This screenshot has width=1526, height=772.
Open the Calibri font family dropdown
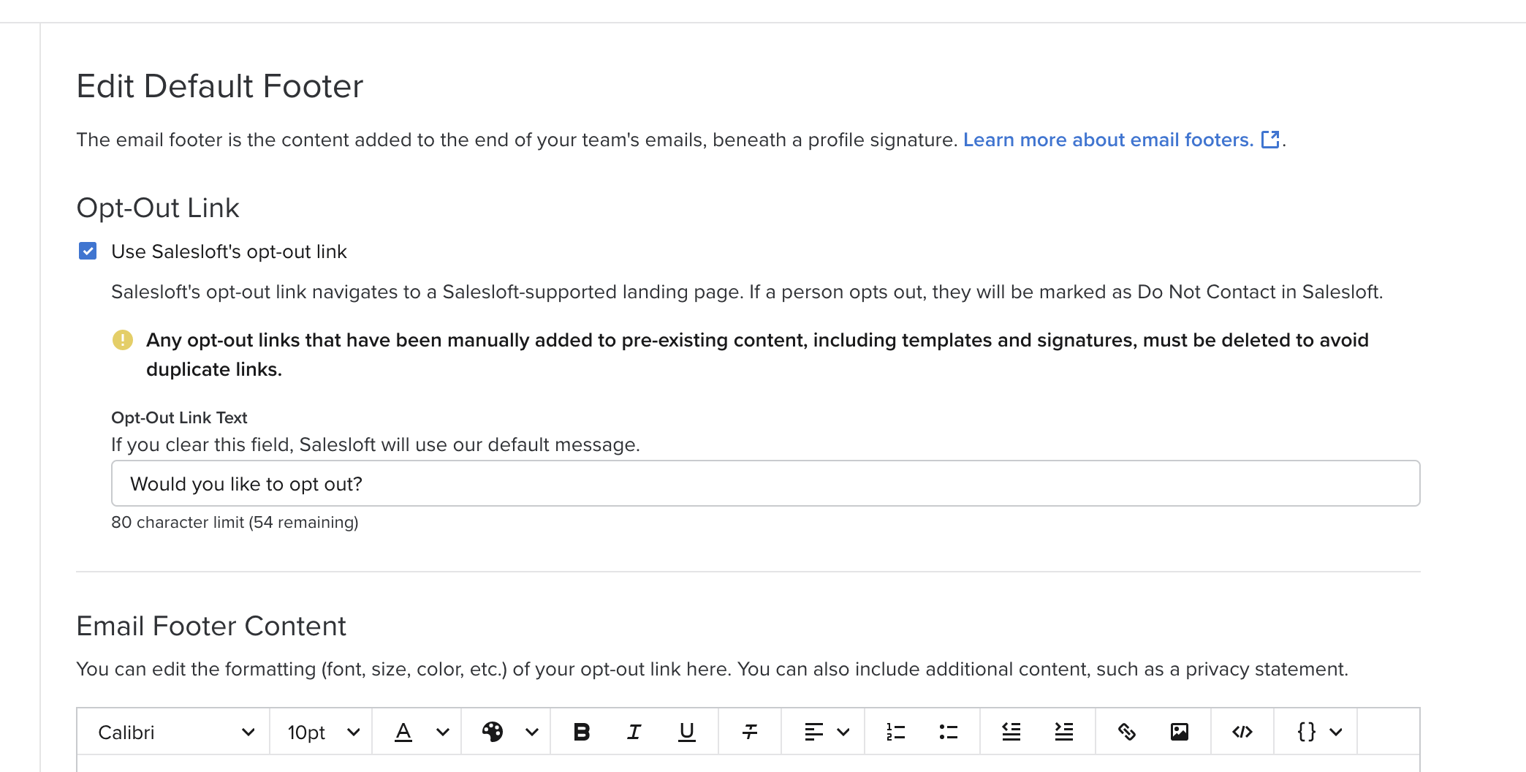[x=175, y=732]
